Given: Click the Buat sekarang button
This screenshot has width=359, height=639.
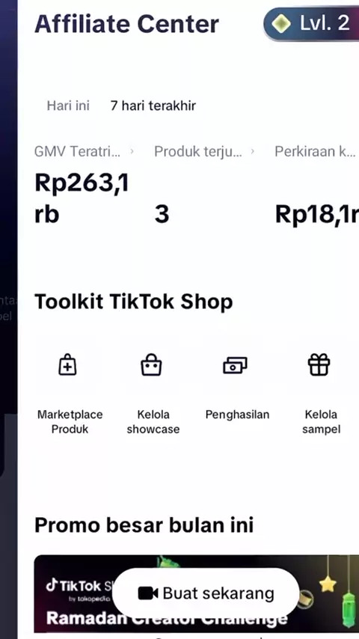Looking at the screenshot, I should pyautogui.click(x=206, y=593).
